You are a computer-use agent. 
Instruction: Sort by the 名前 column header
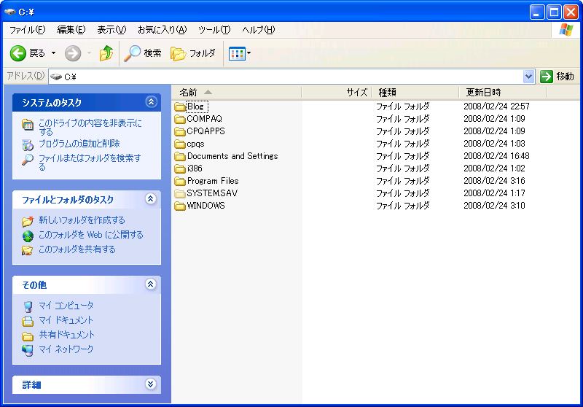click(x=236, y=92)
